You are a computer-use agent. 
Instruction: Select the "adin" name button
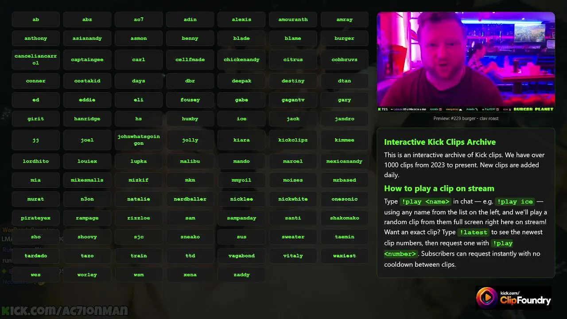[x=190, y=19]
